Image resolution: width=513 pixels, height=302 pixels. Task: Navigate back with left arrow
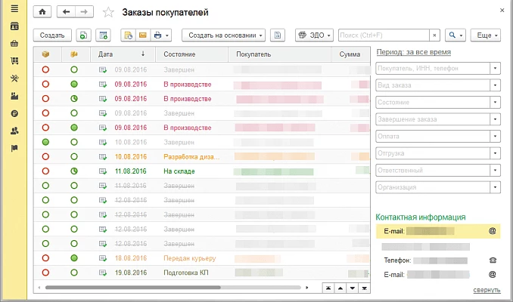tap(66, 12)
